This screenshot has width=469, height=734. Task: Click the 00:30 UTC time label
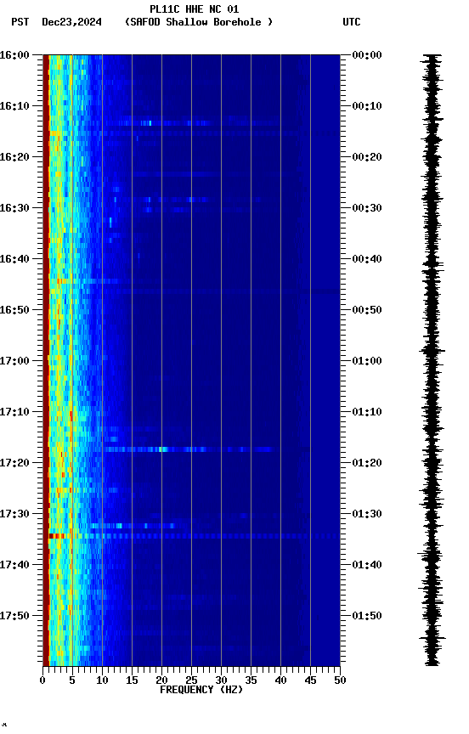[x=367, y=208]
